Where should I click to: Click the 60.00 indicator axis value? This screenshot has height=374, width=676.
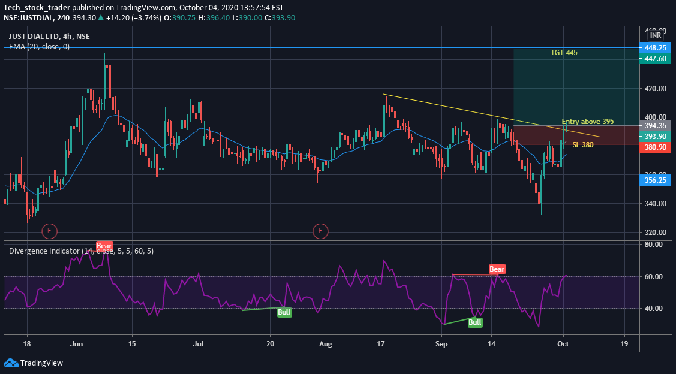point(655,277)
